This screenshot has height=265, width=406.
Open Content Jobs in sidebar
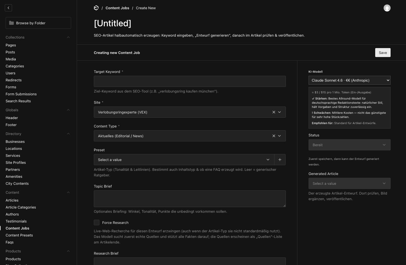[x=17, y=228]
